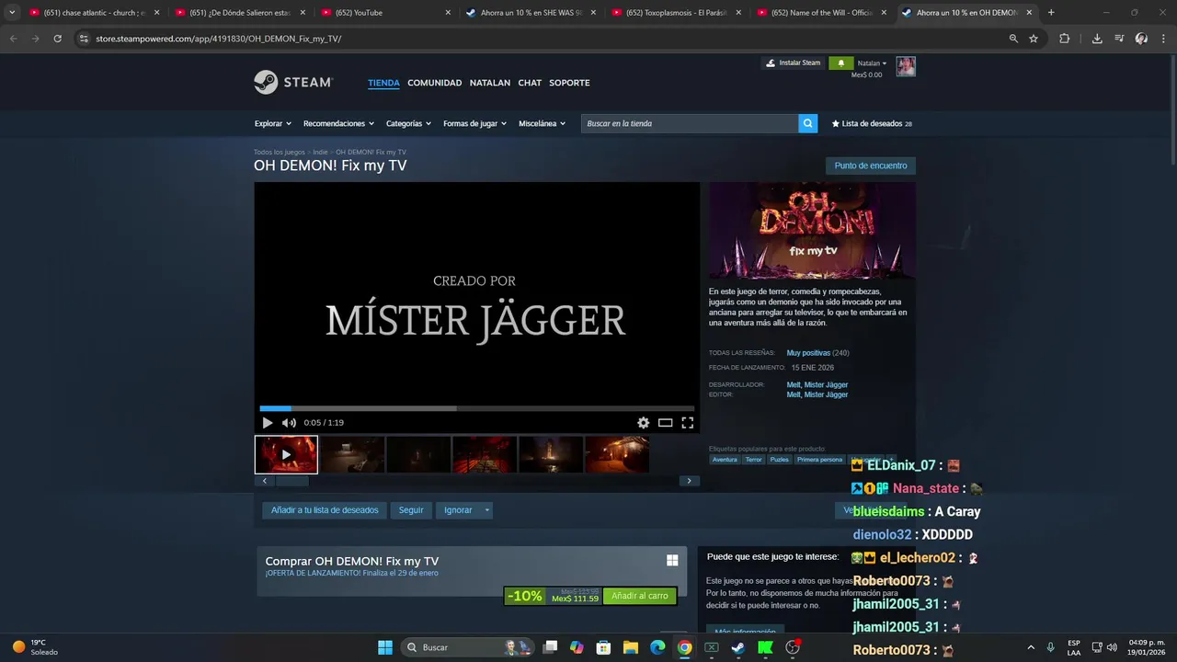Open the COMUNIDAD menu
This screenshot has width=1177, height=662.
(x=434, y=83)
